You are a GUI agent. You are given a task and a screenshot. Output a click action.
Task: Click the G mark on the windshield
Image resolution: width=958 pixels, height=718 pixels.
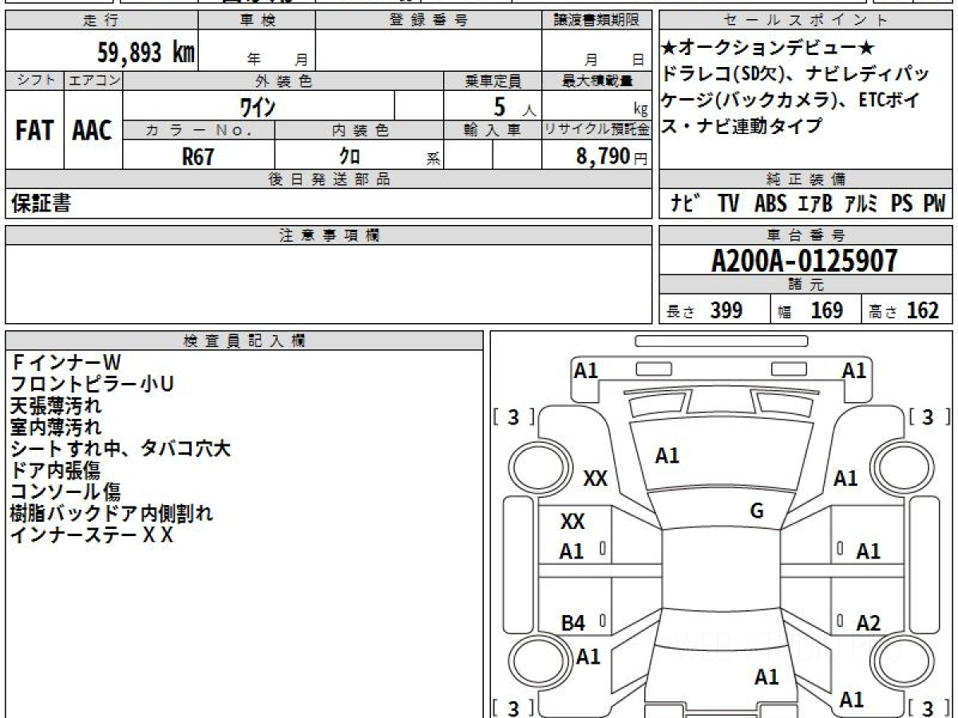point(757,511)
